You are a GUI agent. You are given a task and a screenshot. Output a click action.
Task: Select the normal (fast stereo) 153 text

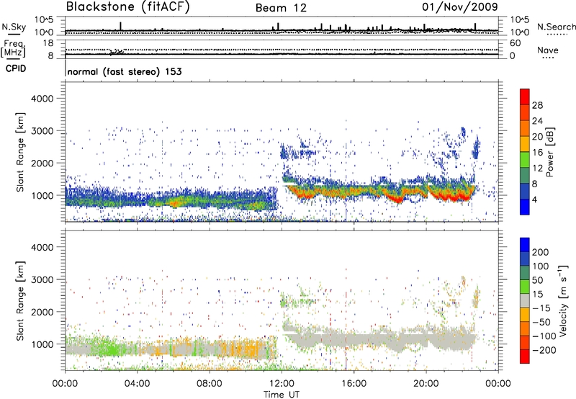(x=125, y=71)
